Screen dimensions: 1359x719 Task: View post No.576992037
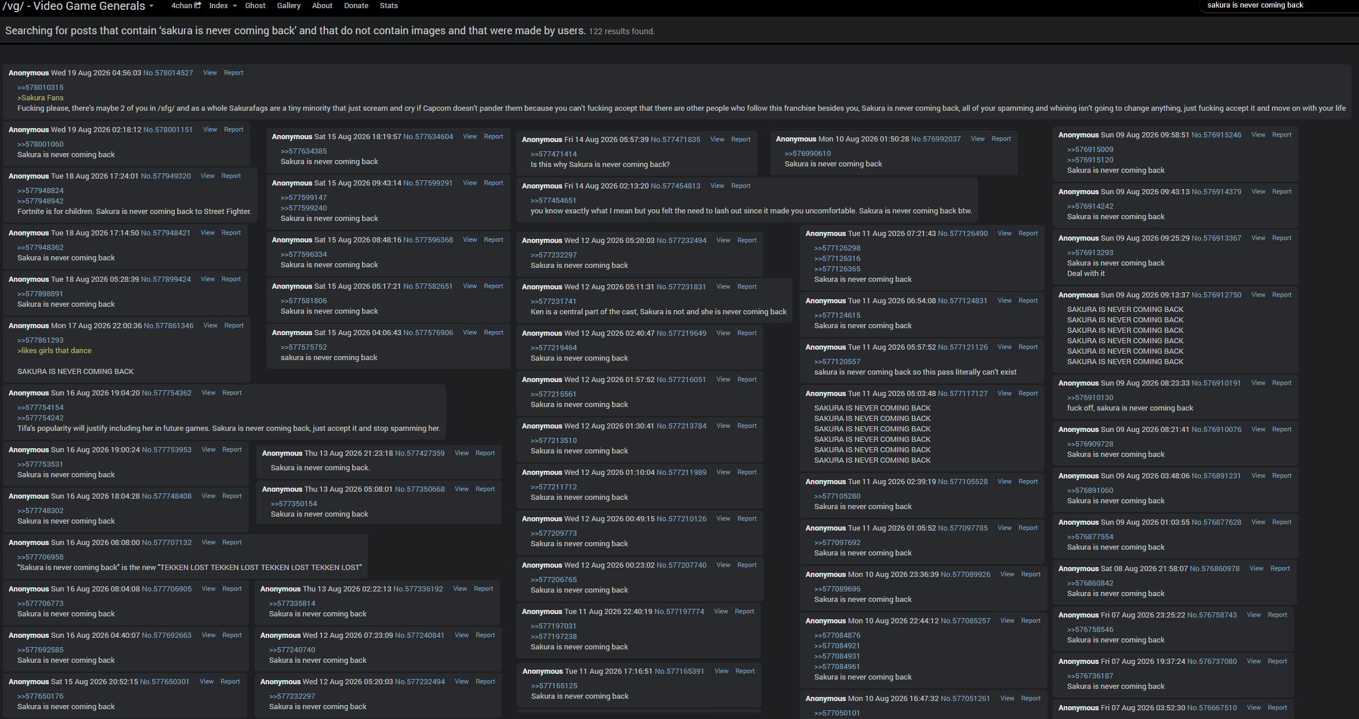[978, 139]
